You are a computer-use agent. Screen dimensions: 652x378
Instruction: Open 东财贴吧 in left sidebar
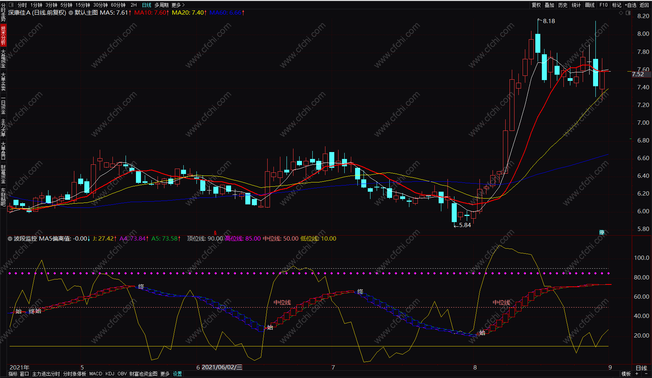(3, 197)
